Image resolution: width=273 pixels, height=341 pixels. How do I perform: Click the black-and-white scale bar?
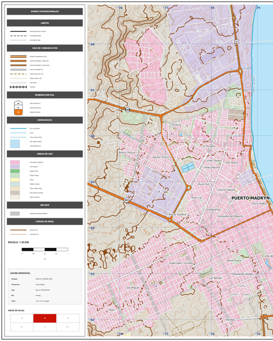click(45, 249)
